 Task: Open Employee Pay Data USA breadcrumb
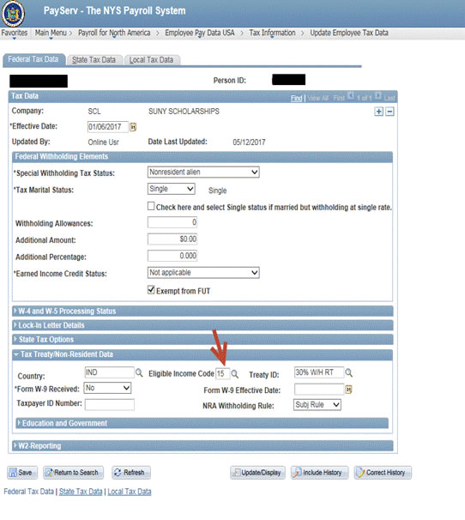200,33
